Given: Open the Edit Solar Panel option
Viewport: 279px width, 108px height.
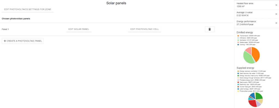Looking at the screenshot, I should point(79,29).
